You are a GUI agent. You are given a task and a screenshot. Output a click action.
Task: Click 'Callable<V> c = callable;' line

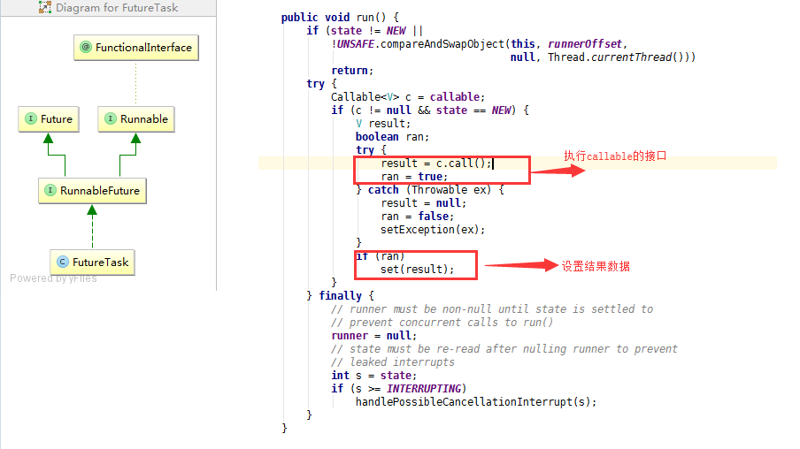coord(408,97)
